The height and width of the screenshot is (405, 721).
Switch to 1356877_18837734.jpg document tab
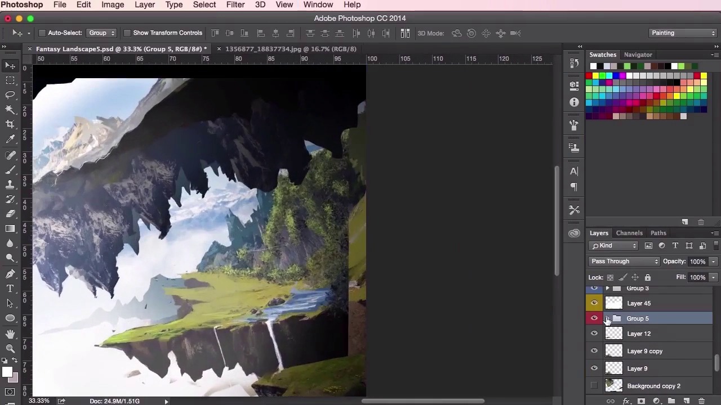pos(291,49)
